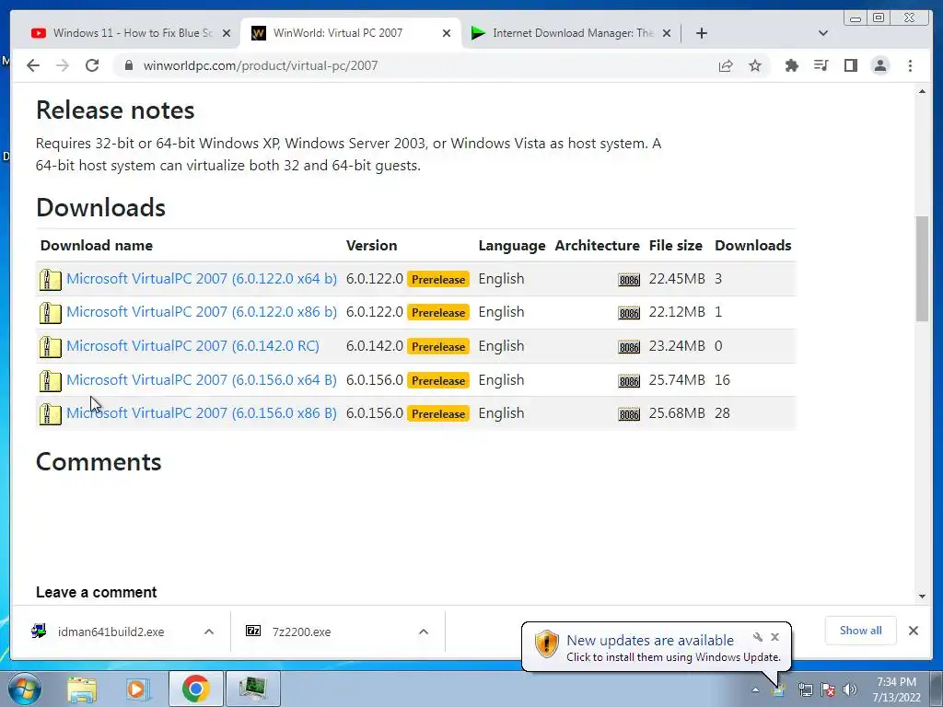Viewport: 943px width, 707px height.
Task: Click the 8086 architecture icon in 22.45MB row
Action: tap(629, 280)
